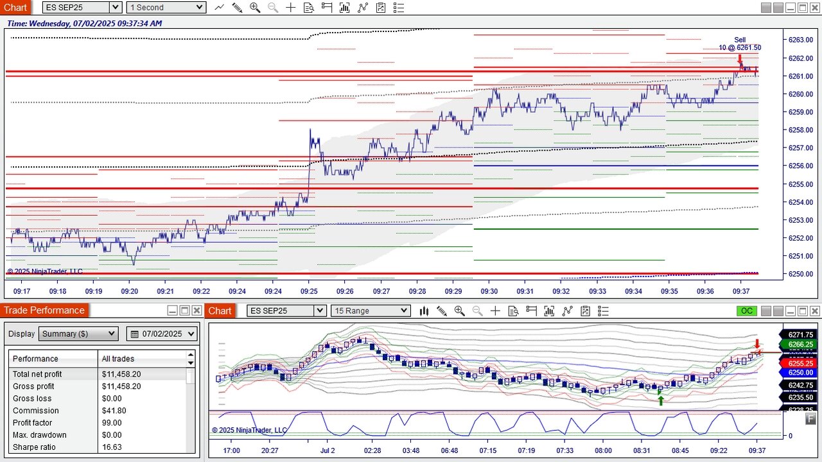The height and width of the screenshot is (462, 822).
Task: Open the line chart style in the top chart toolbar
Action: pyautogui.click(x=220, y=8)
